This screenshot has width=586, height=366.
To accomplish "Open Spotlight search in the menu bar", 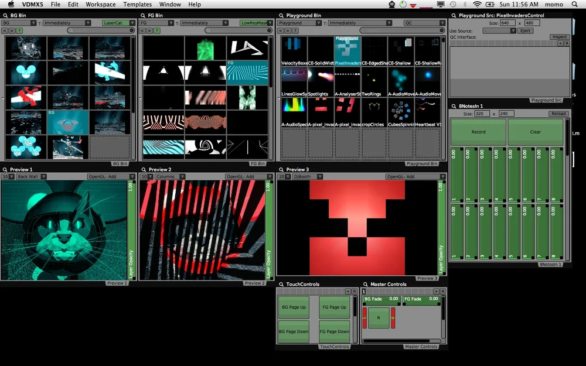I will 574,4.
